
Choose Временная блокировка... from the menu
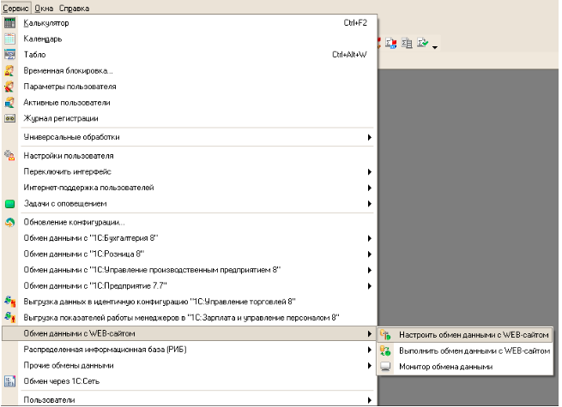click(190, 70)
